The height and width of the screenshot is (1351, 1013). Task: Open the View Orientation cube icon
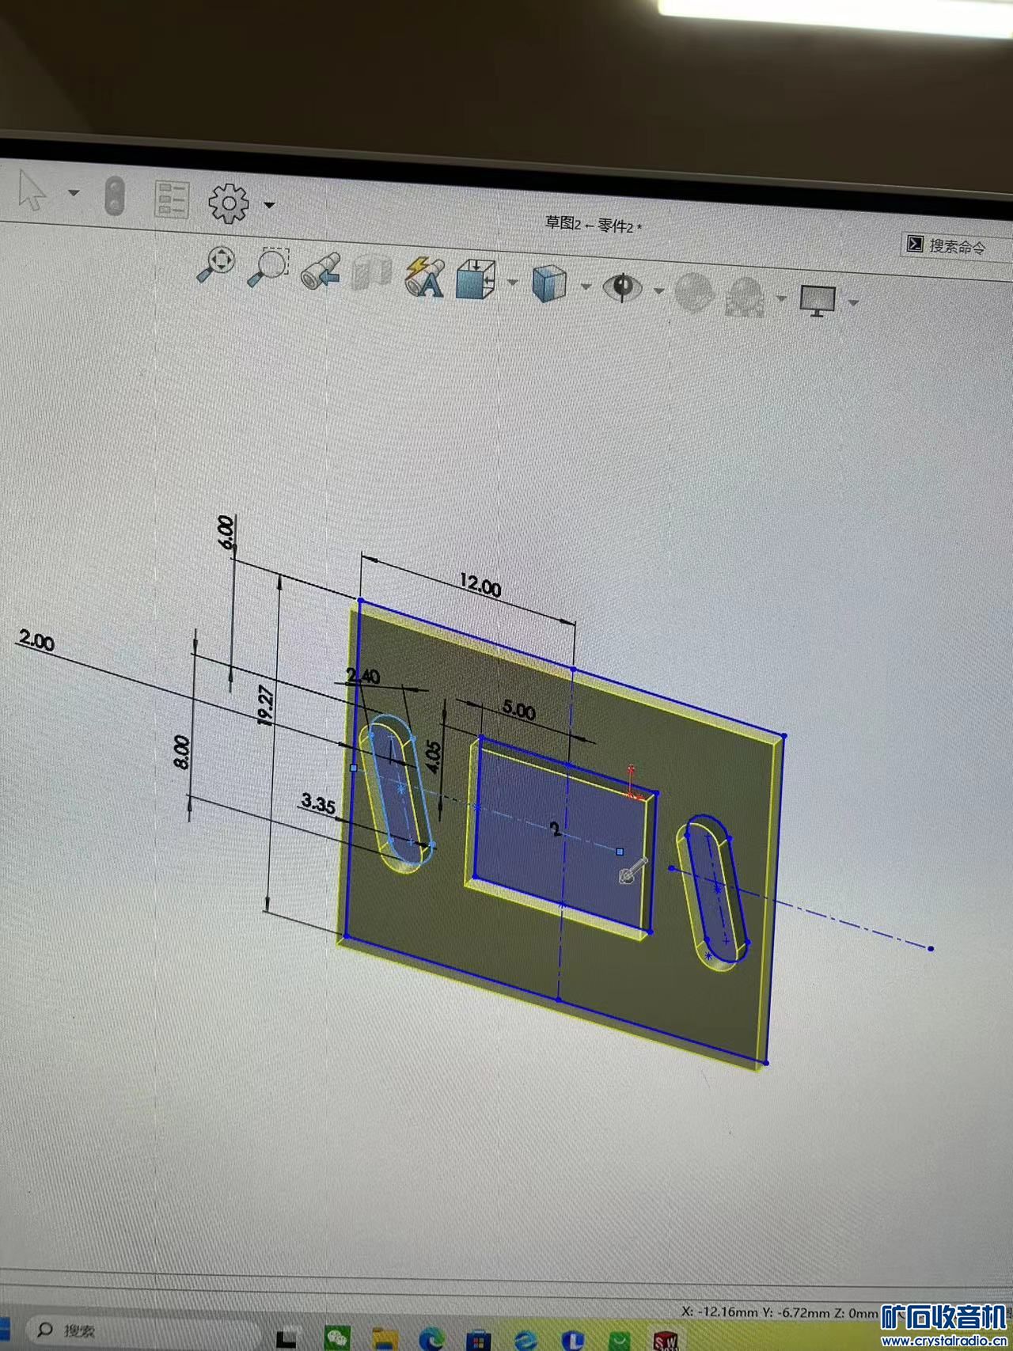[x=476, y=279]
